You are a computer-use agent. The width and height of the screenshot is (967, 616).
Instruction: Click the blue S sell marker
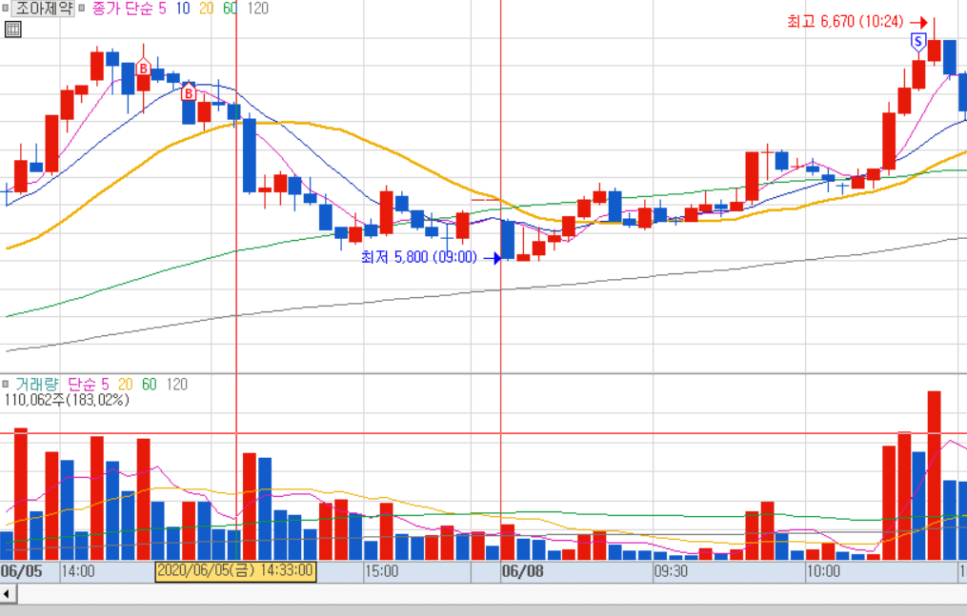[x=918, y=42]
